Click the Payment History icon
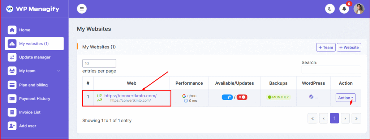 (x=12, y=98)
